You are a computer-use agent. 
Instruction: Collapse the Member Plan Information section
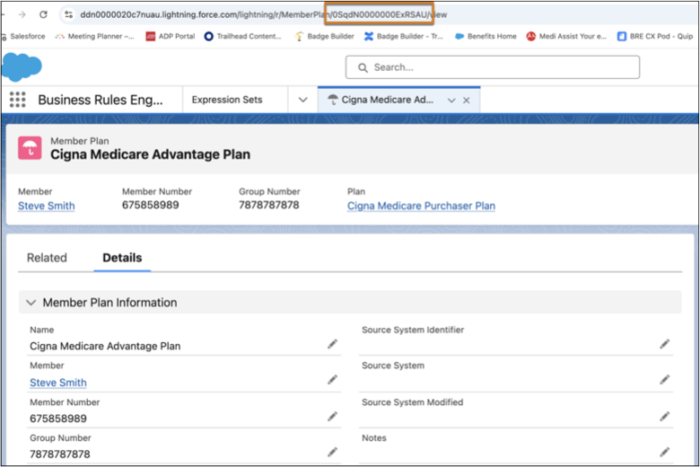point(31,303)
